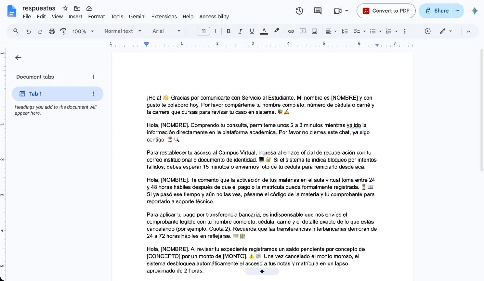Open the editing mode pencil dropdown
The width and height of the screenshot is (484, 281).
(446, 31)
